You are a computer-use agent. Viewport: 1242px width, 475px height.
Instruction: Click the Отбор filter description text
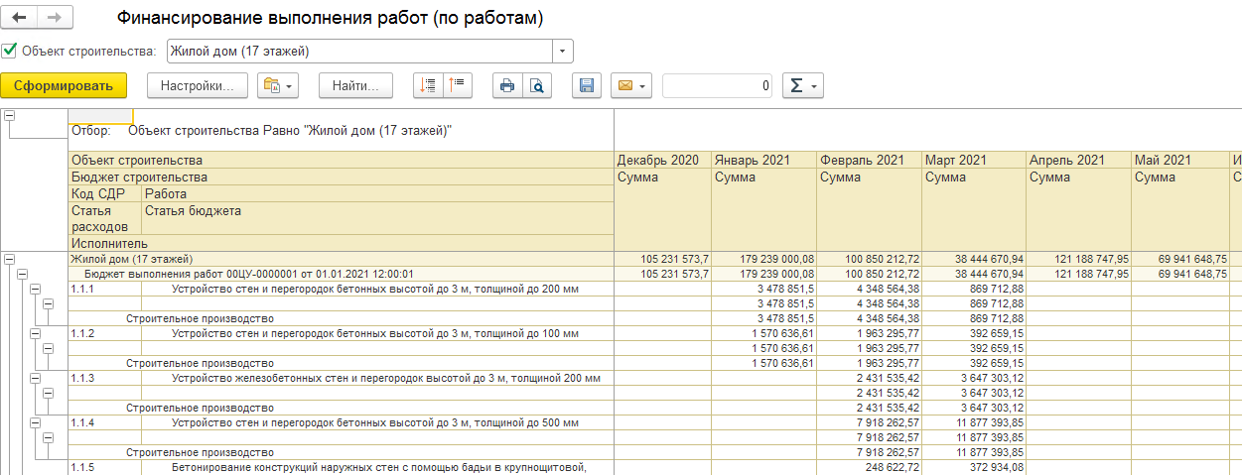(x=261, y=130)
